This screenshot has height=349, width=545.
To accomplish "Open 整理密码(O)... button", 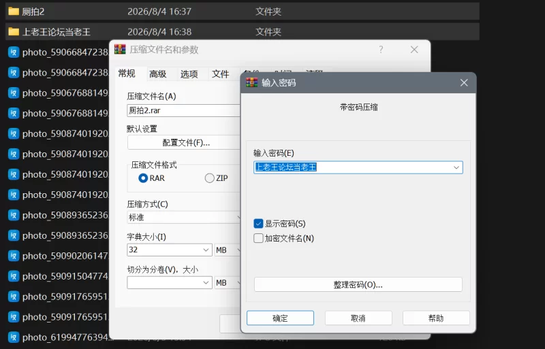I will (358, 285).
